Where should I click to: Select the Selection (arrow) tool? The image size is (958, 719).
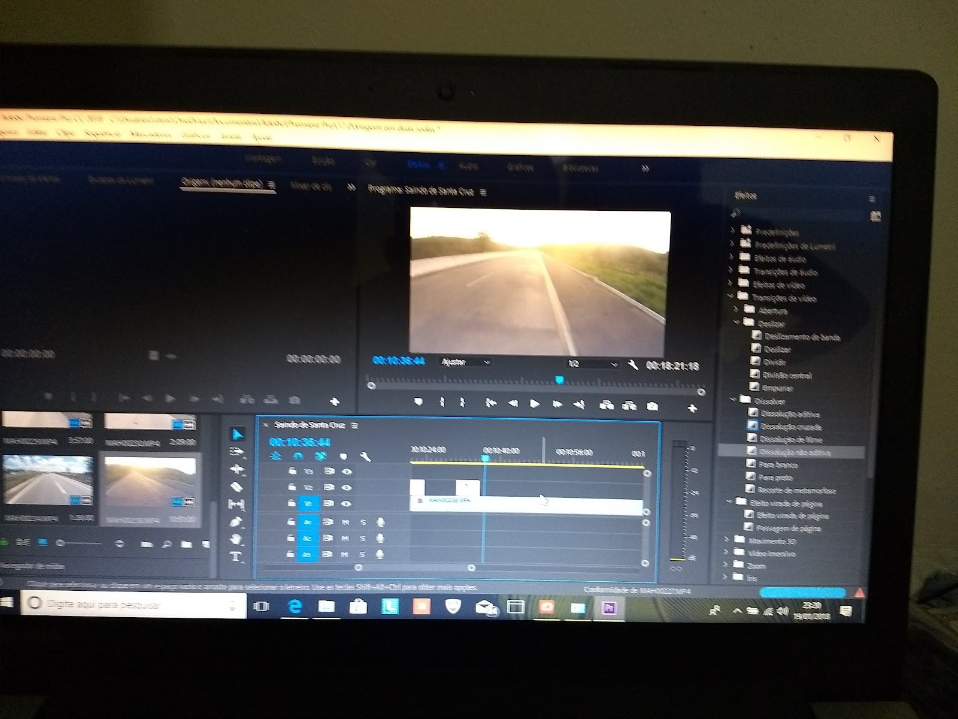click(238, 434)
